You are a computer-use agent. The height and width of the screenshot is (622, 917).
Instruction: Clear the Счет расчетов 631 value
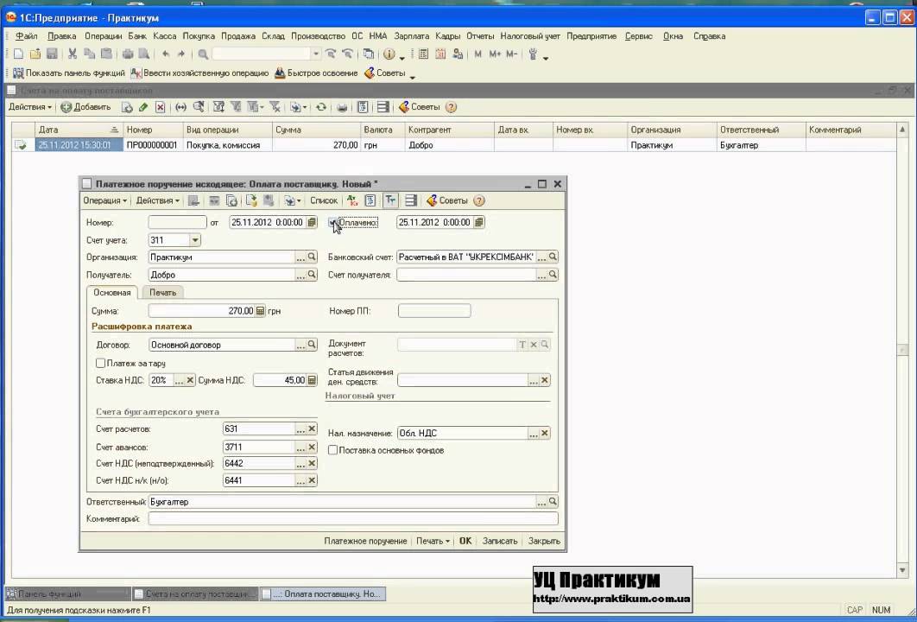pyautogui.click(x=312, y=428)
